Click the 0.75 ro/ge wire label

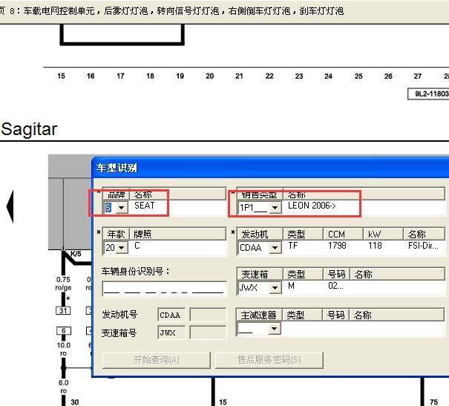point(63,284)
